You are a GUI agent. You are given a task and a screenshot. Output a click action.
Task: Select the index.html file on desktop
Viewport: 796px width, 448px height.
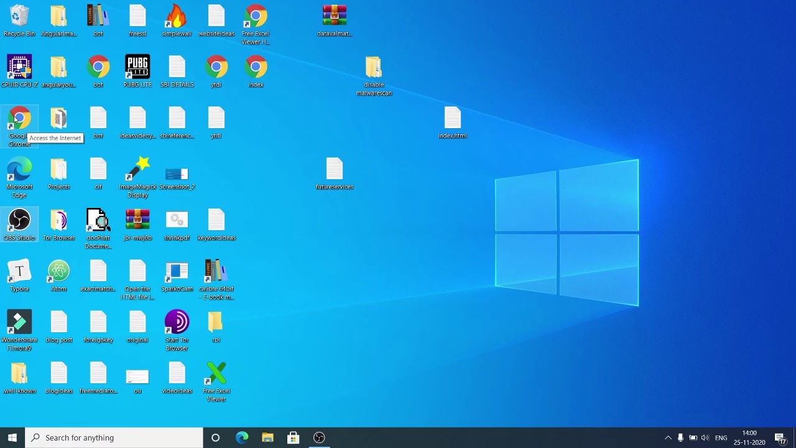point(452,119)
